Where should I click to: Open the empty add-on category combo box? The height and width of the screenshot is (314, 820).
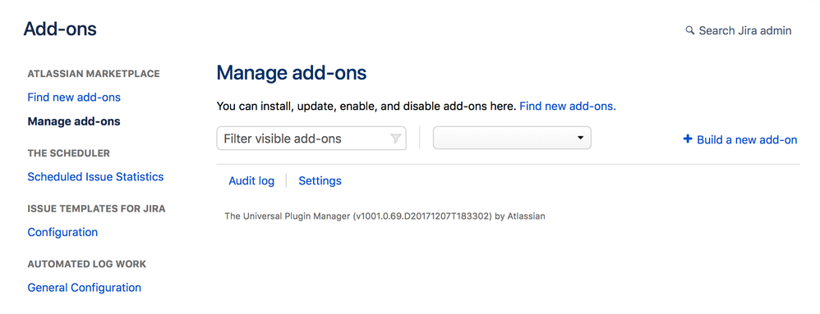tap(512, 139)
